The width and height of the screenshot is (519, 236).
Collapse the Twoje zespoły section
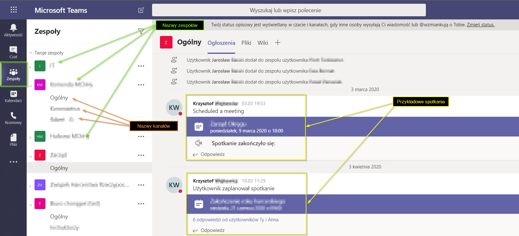coord(31,53)
